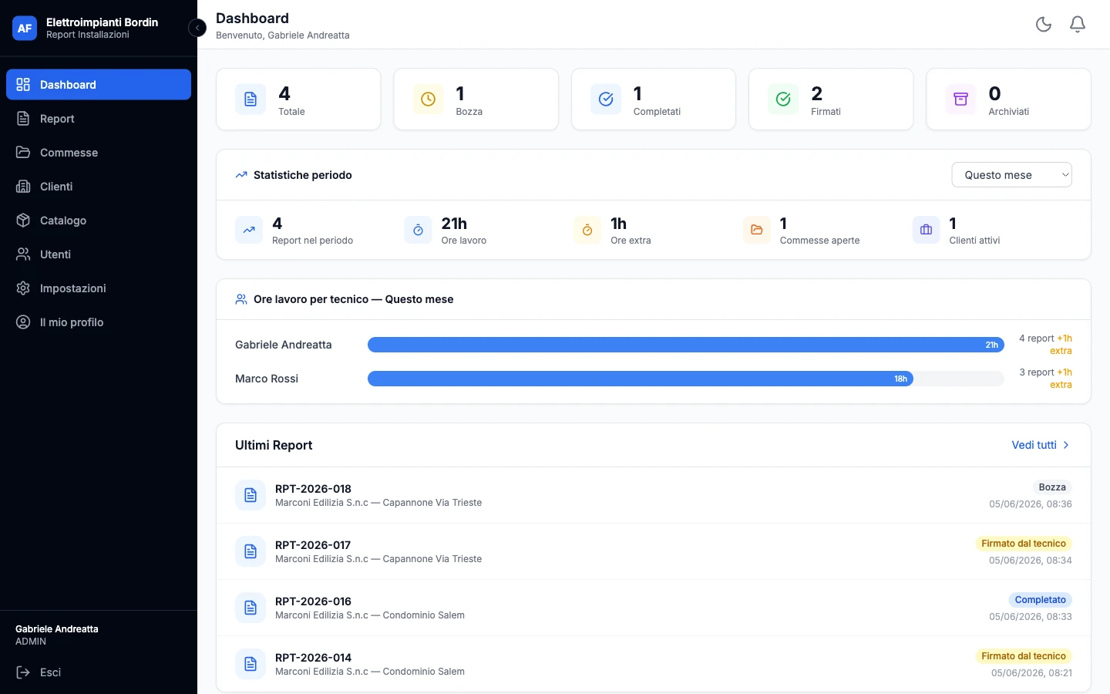Click the Completati check icon
1110x694 pixels.
point(606,99)
